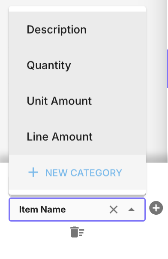This screenshot has height=259, width=168.
Task: Click the trash delete-row icon
Action: 77,232
